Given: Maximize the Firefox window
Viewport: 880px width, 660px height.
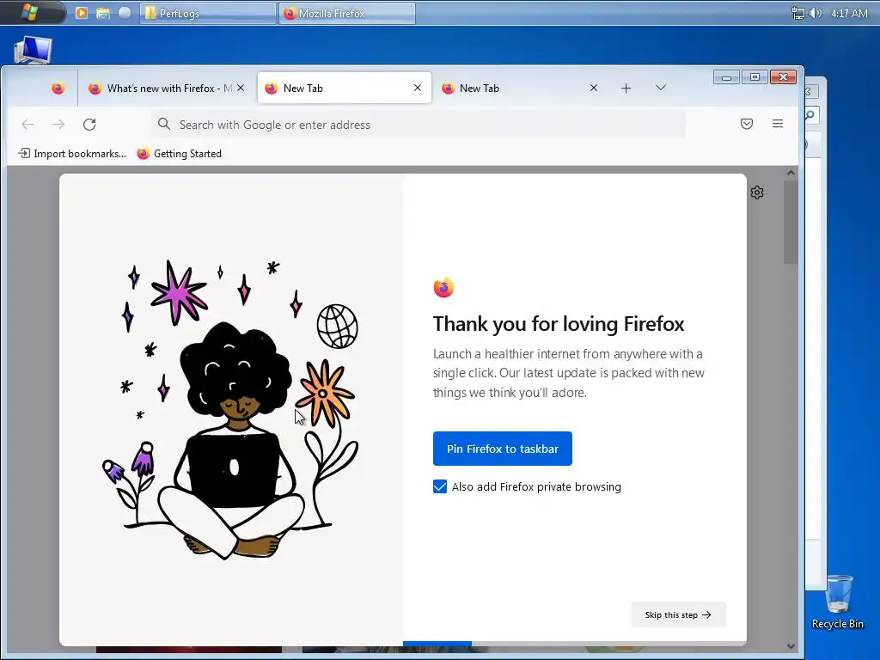Looking at the screenshot, I should pos(755,76).
